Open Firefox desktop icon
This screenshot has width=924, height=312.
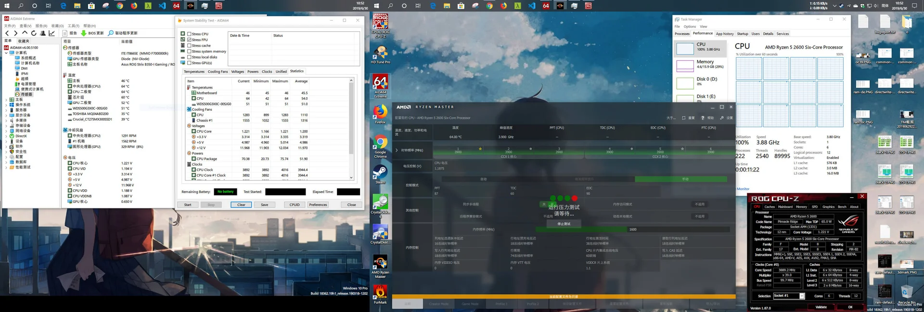click(x=380, y=115)
